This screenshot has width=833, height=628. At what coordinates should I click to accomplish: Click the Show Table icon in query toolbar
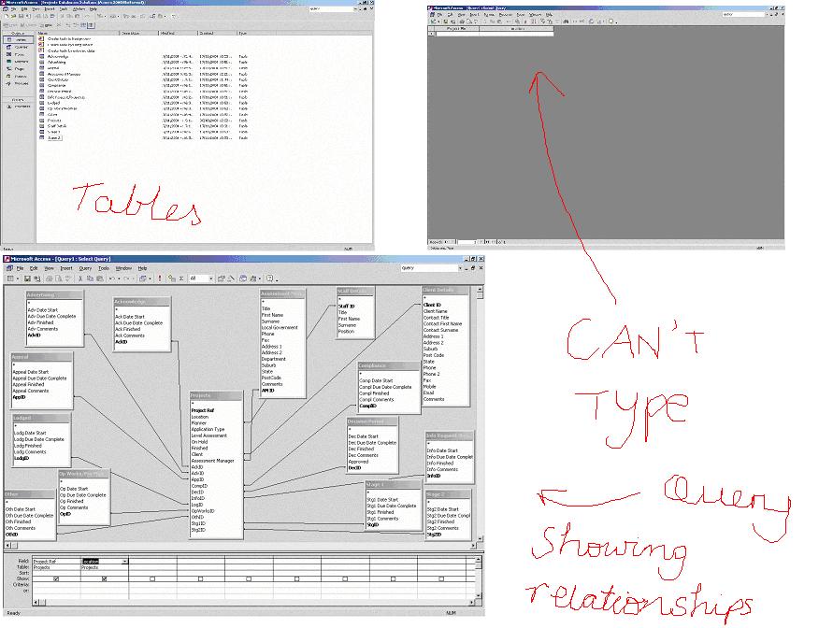tap(172, 278)
